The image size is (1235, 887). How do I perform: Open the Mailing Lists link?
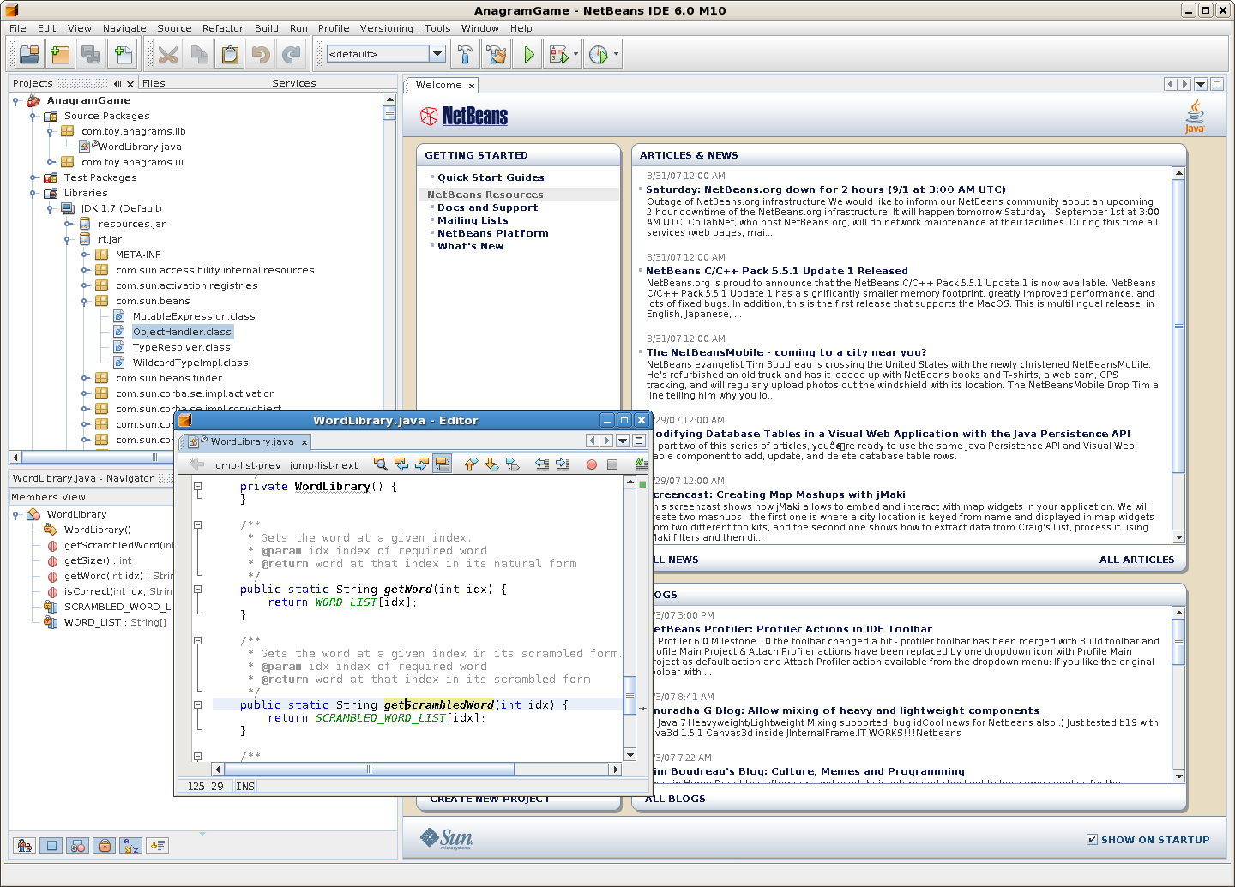pyautogui.click(x=473, y=220)
